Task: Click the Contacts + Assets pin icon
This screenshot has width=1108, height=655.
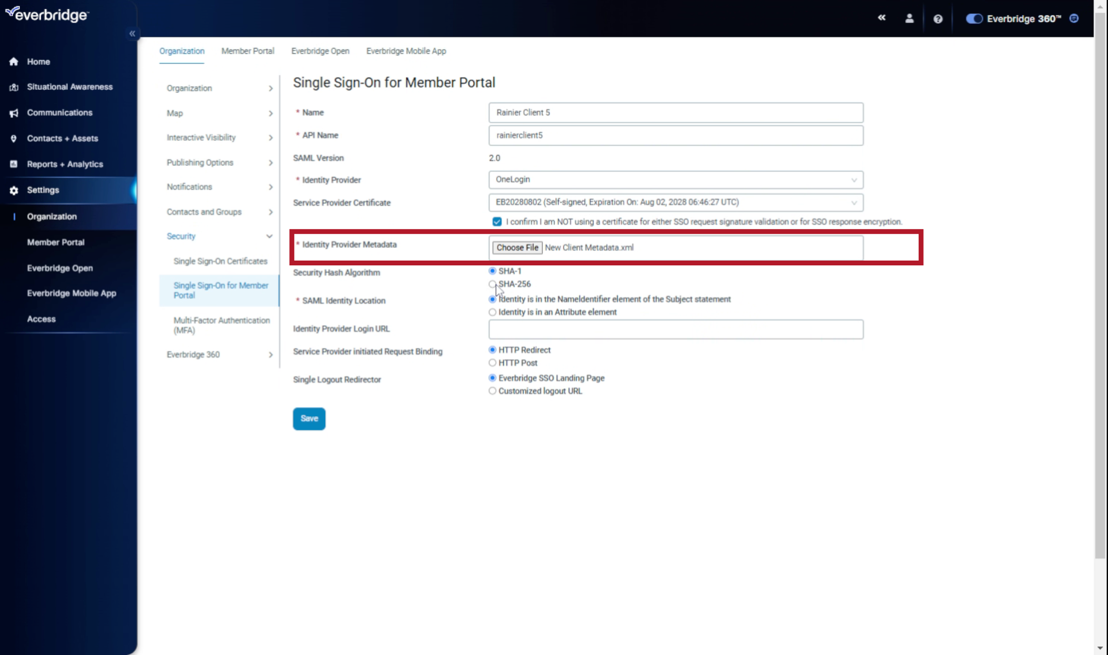Action: tap(13, 138)
